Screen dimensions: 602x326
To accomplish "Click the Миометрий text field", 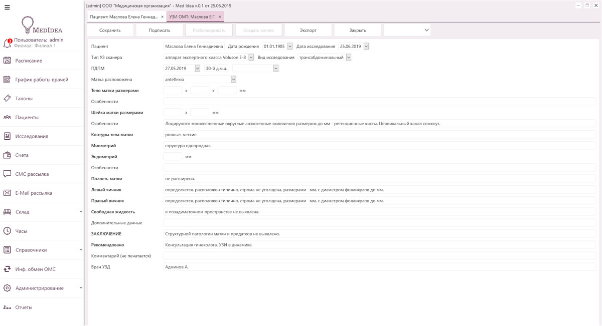I will point(380,146).
